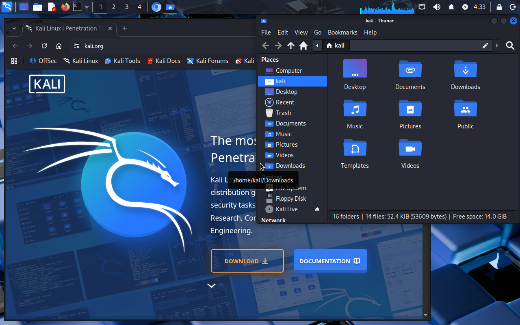Eject the Kali Live device

(317, 209)
